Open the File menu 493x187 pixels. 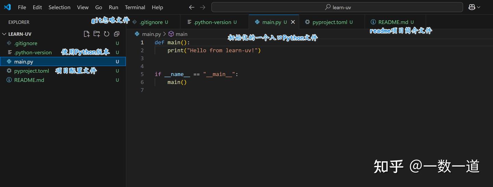tap(22, 7)
